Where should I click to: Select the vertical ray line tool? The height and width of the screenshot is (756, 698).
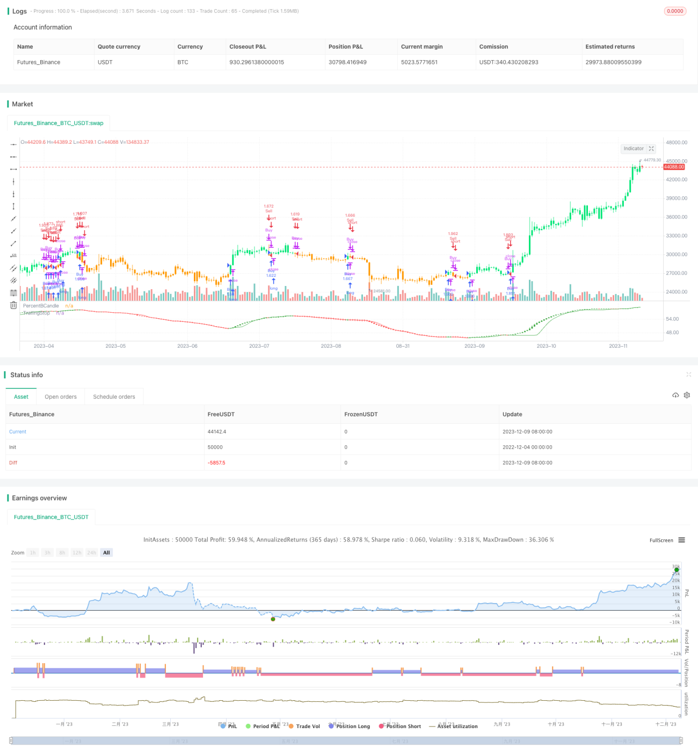(x=13, y=194)
